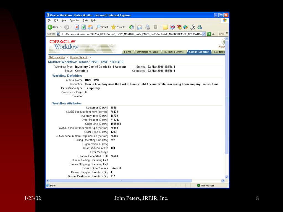283x212 pixels.
Task: Open the Favorites menu
Action: [x=74, y=20]
